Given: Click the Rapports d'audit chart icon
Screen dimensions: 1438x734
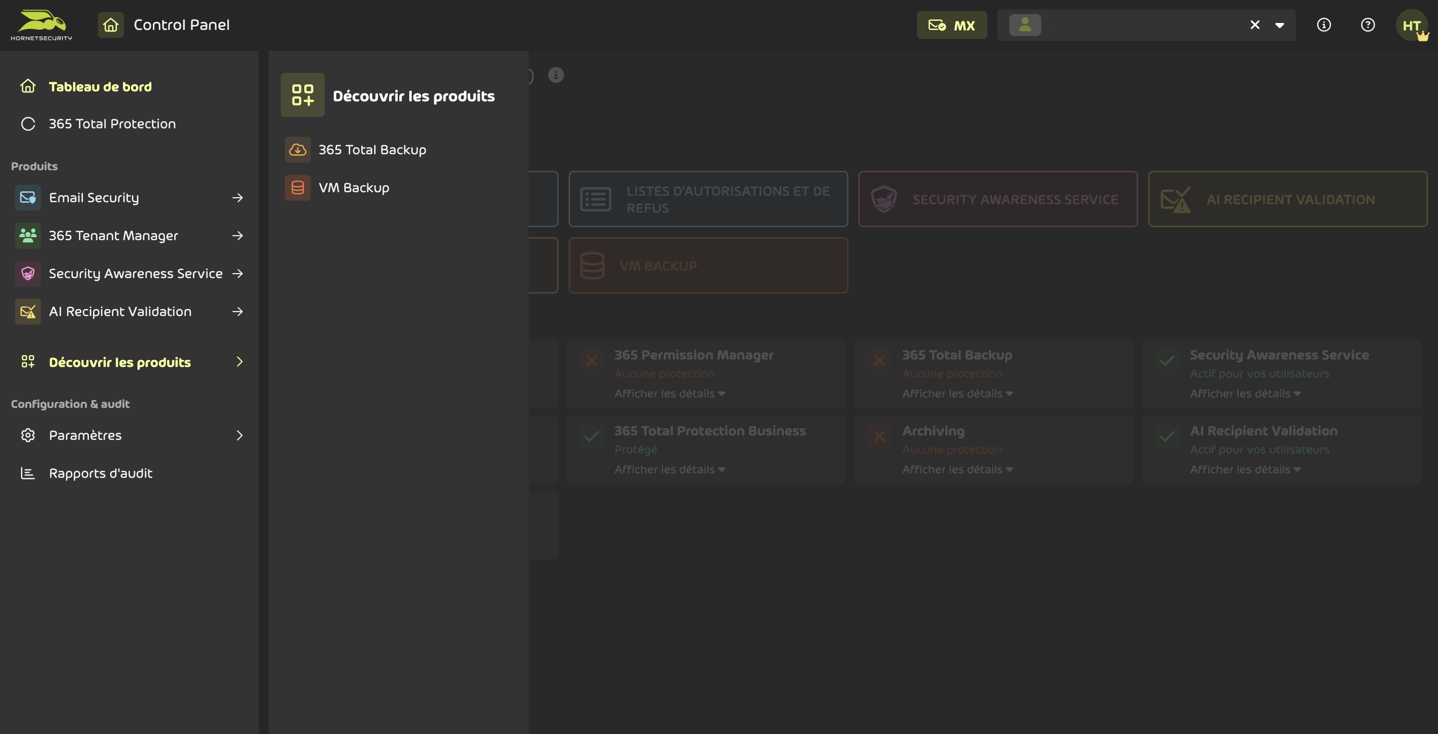Looking at the screenshot, I should (x=28, y=473).
